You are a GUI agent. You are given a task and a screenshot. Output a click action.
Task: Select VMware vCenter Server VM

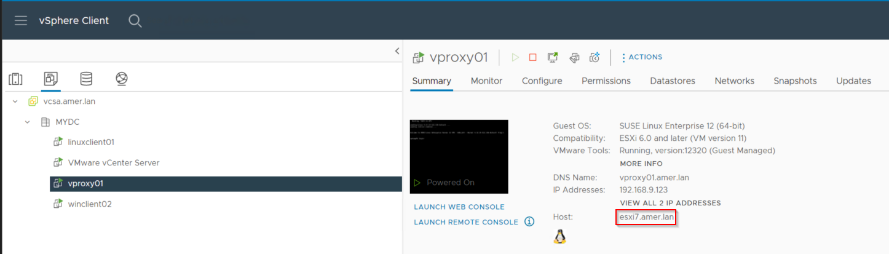114,163
